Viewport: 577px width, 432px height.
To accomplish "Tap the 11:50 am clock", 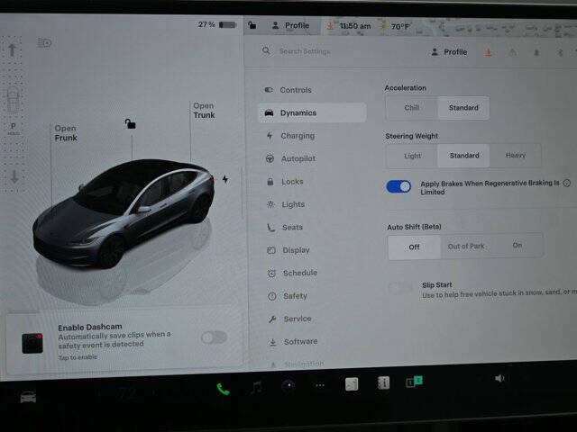I will 354,26.
